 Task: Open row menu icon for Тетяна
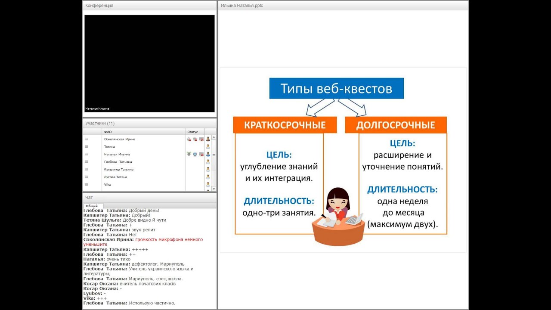pyautogui.click(x=86, y=146)
